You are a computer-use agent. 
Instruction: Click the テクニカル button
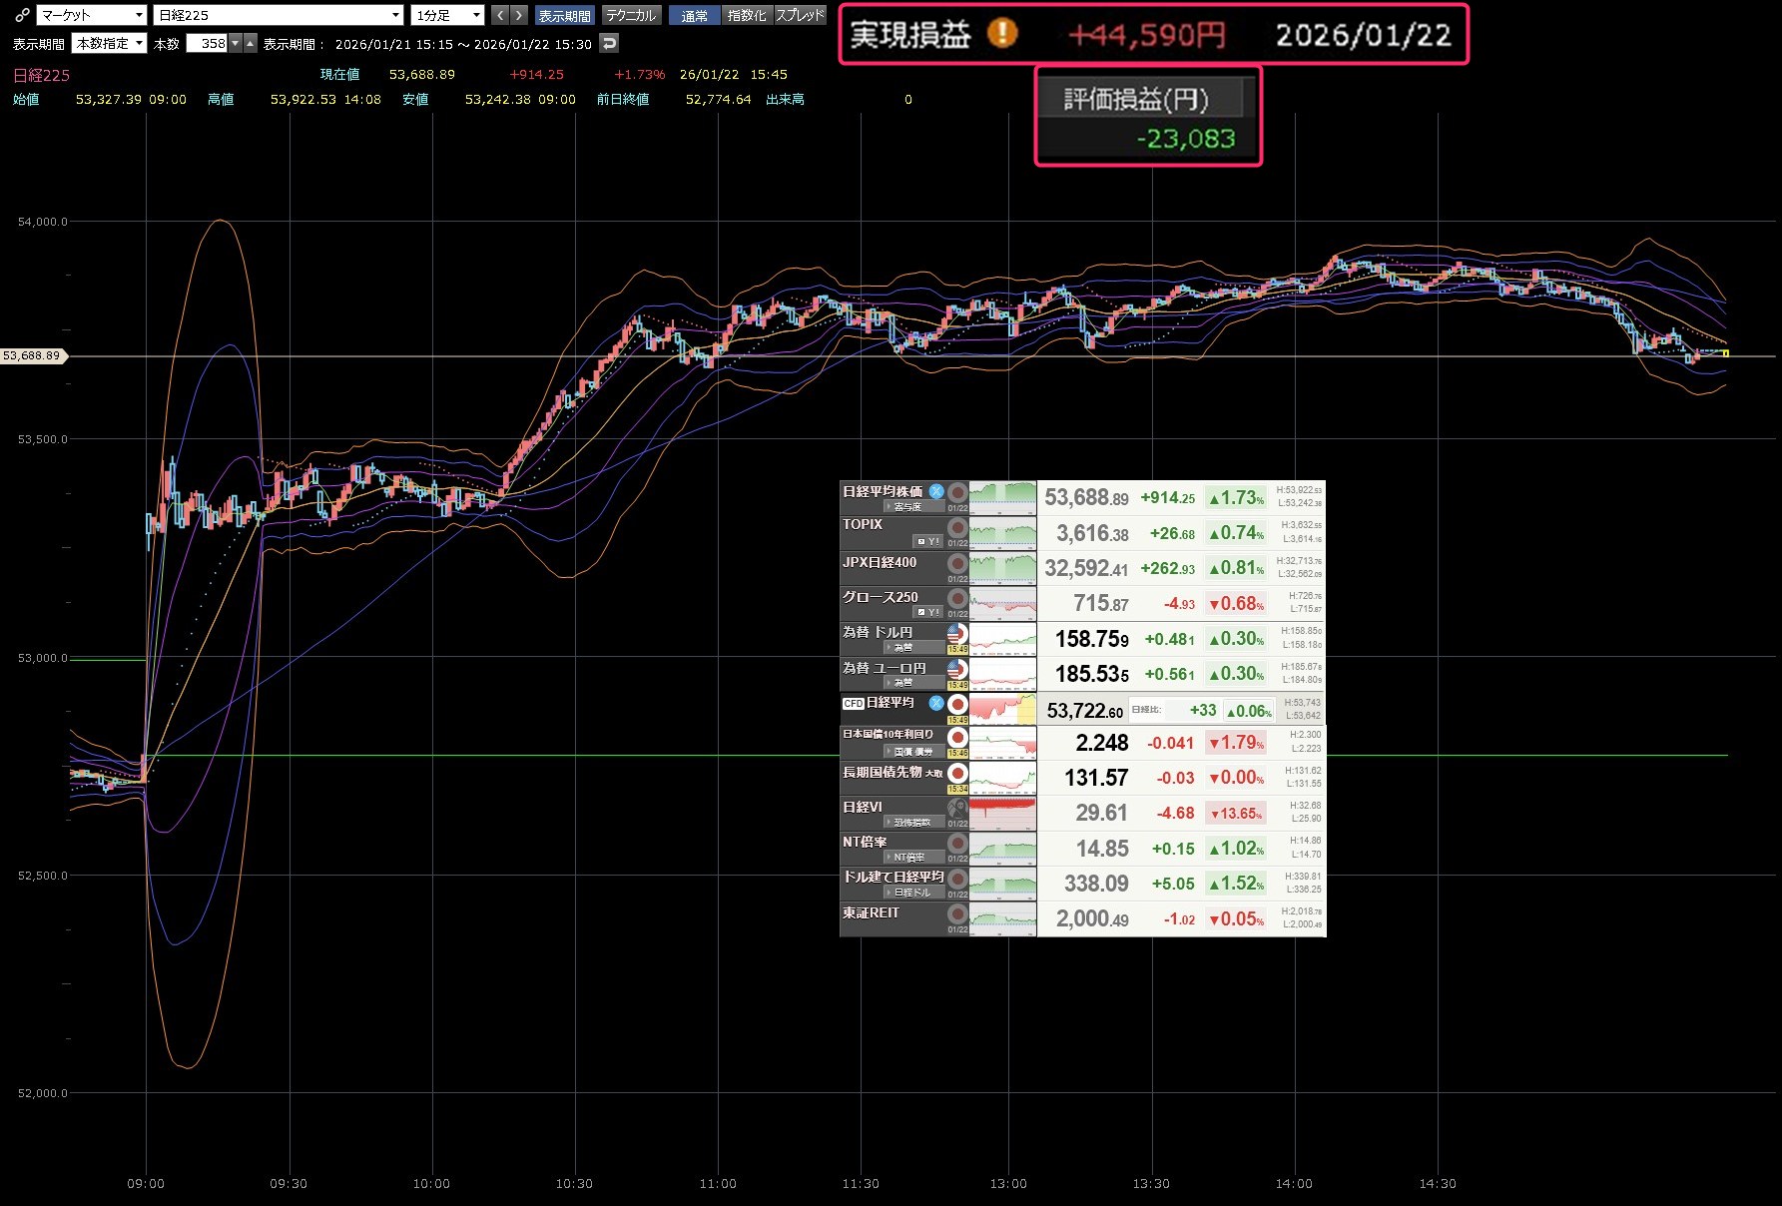click(x=631, y=15)
